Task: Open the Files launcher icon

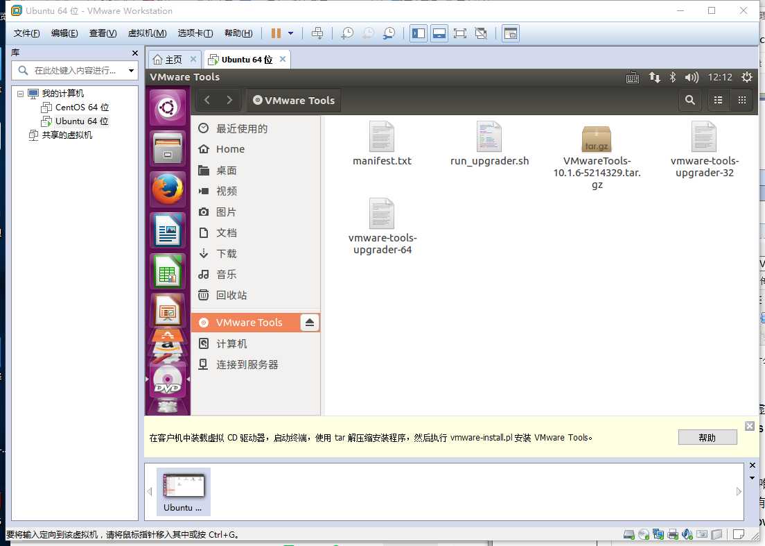Action: point(168,148)
